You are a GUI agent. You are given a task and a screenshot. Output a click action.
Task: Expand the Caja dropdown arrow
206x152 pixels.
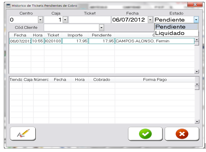[65, 20]
